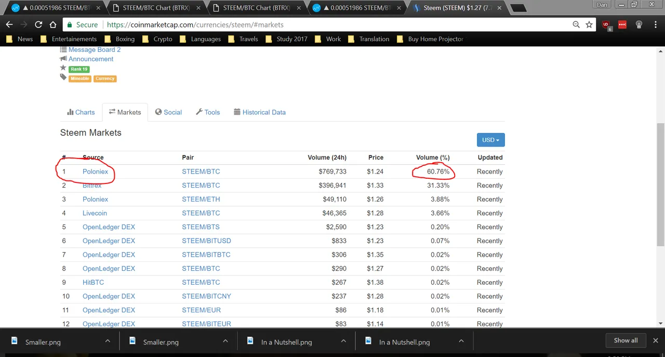
Task: Open the HitBTC source link
Action: 93,282
